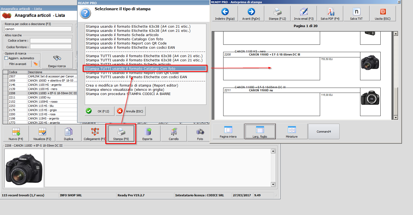The height and width of the screenshot is (215, 413).
Task: Open Collegamenti (F5) links
Action: 94,134
